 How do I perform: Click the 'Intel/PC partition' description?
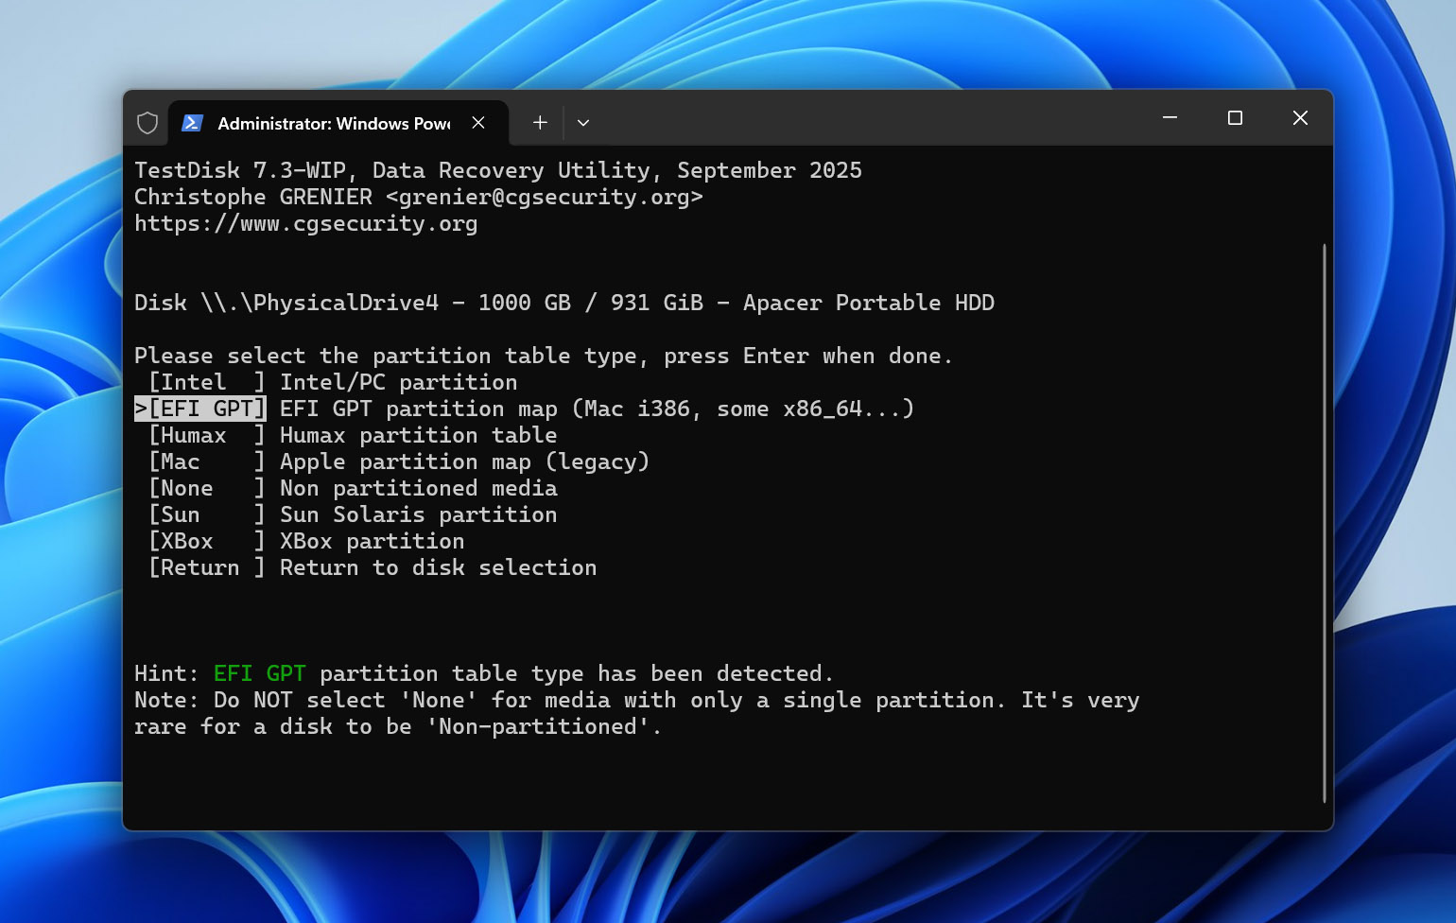(398, 382)
